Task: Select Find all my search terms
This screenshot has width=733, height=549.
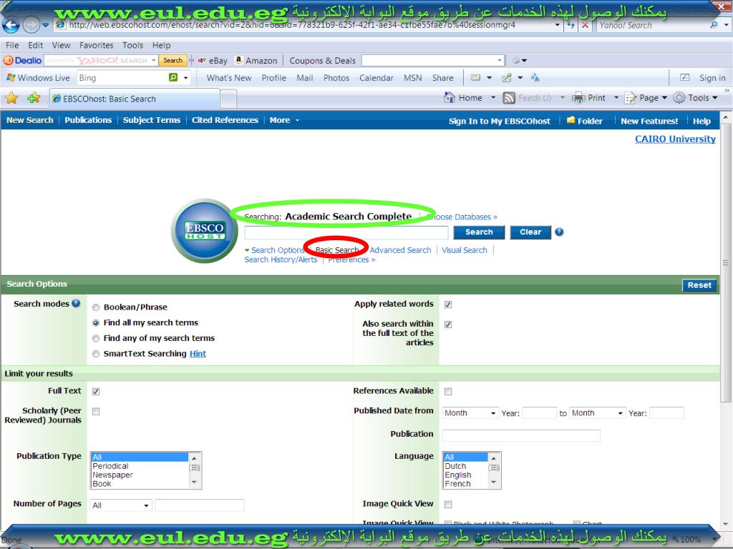Action: tap(96, 322)
